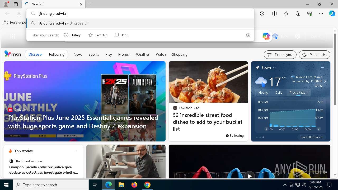
Task: Filter search by Tabs
Action: tap(121, 35)
